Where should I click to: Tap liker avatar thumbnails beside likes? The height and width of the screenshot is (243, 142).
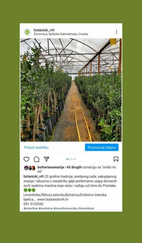coord(30,168)
